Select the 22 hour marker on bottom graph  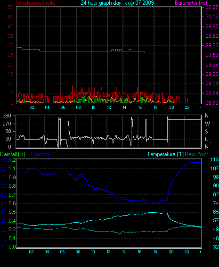coord(187,252)
